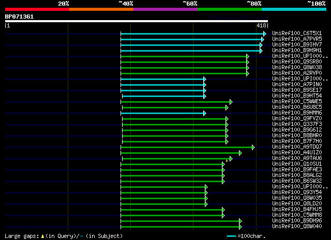Click the BP071361 query name label

(19, 17)
